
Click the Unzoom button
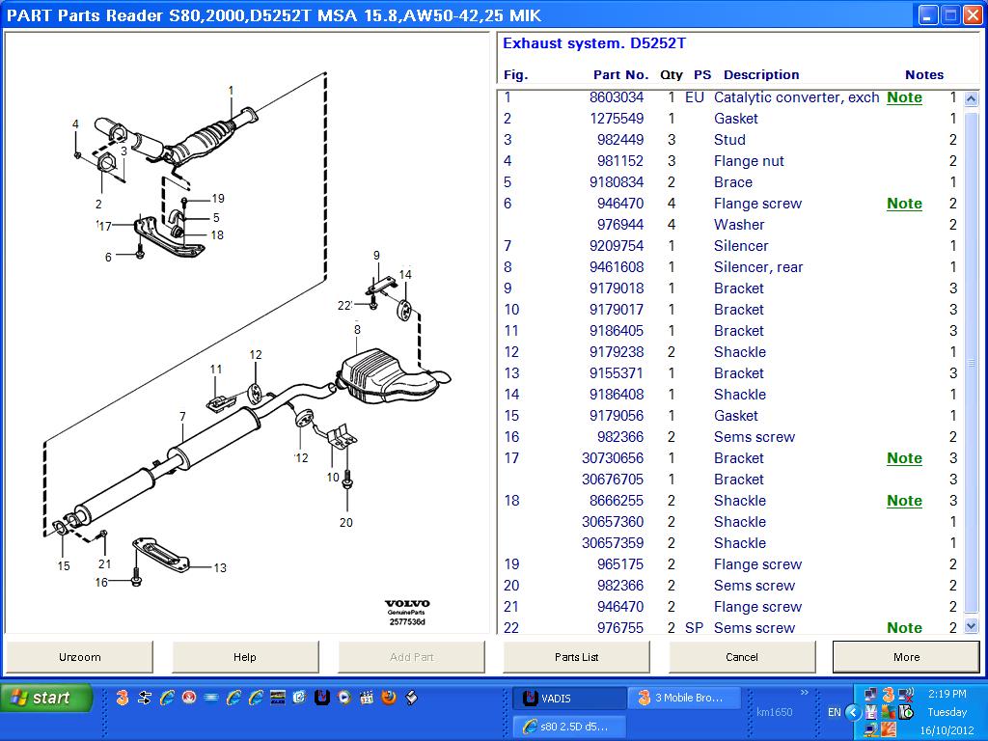[x=80, y=657]
